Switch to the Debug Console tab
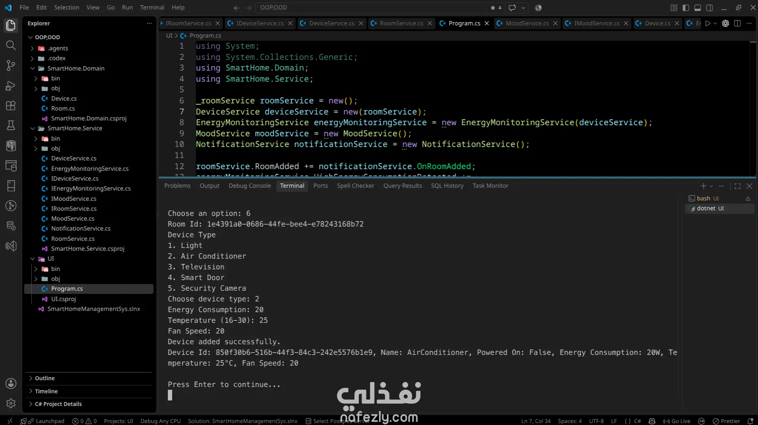Viewport: 758px width, 425px height. coord(249,186)
